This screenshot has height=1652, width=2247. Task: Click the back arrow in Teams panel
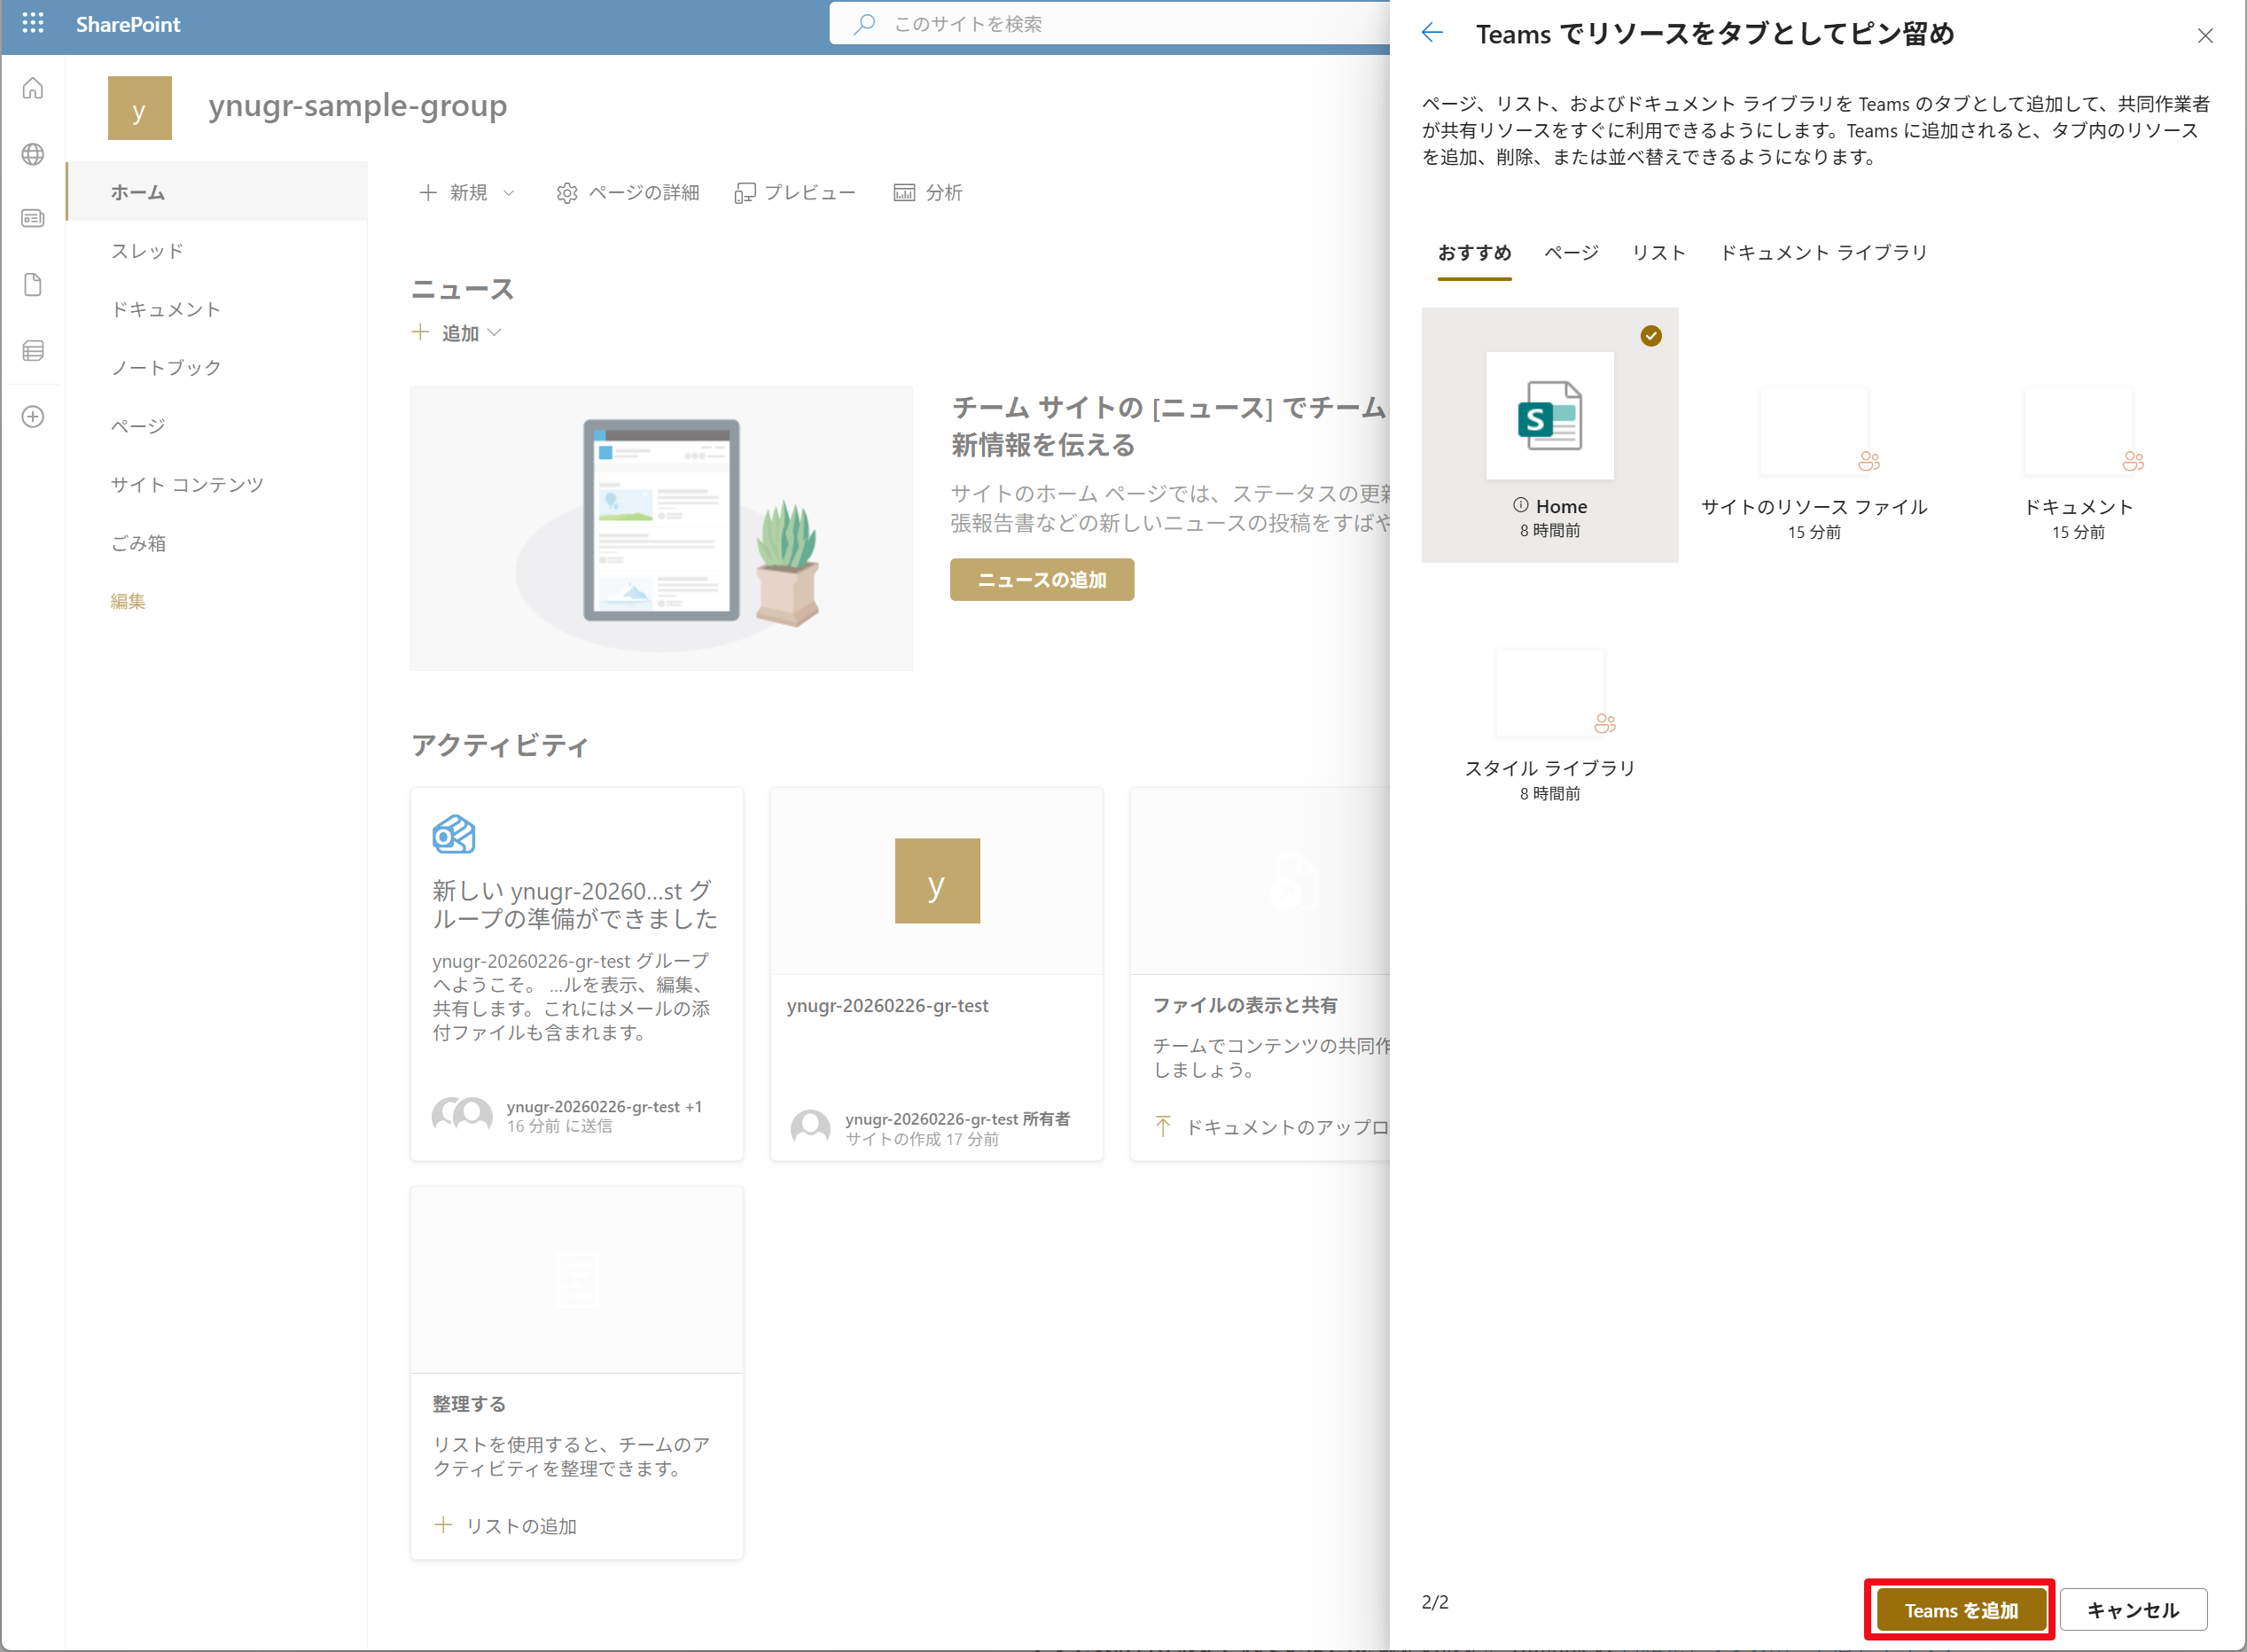tap(1432, 33)
